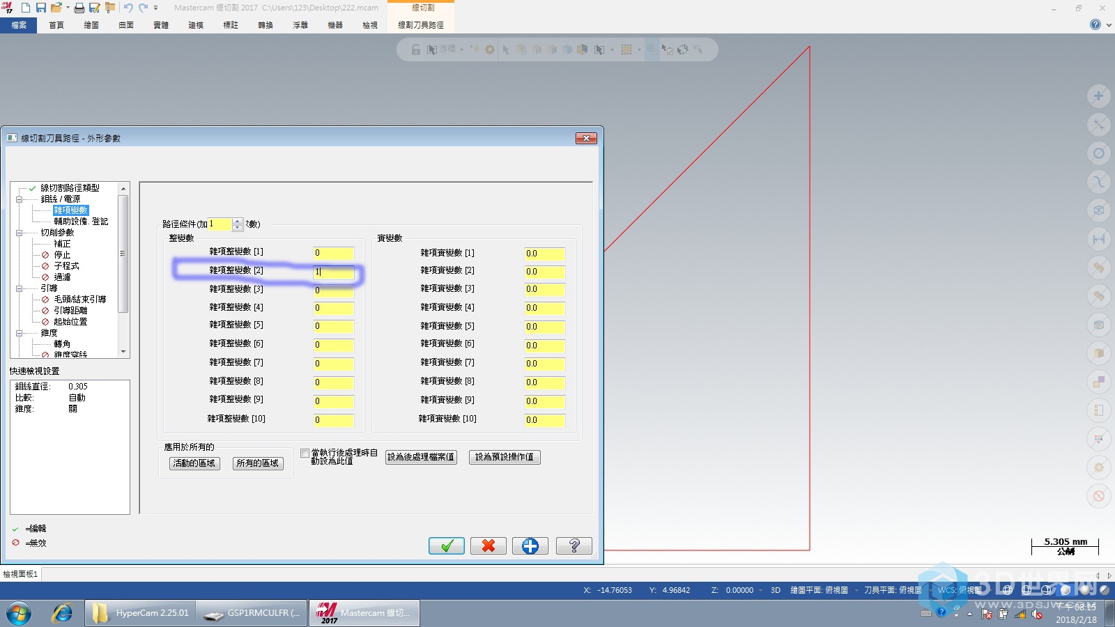Collapse the 切削參數 tree node
Image resolution: width=1115 pixels, height=627 pixels.
tap(20, 233)
